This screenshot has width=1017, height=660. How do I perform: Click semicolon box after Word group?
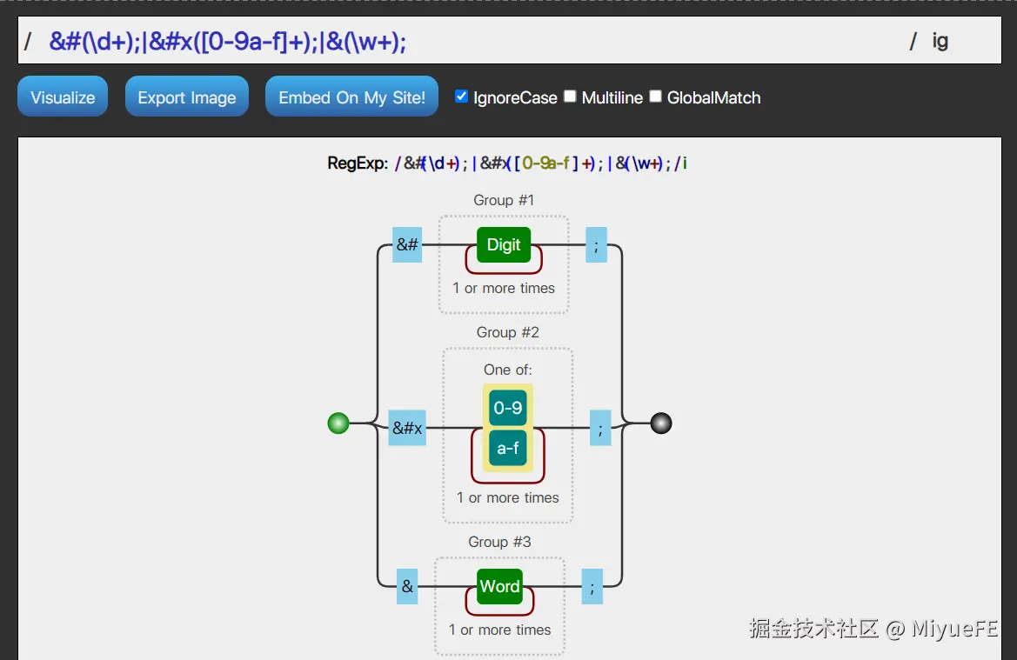(592, 586)
